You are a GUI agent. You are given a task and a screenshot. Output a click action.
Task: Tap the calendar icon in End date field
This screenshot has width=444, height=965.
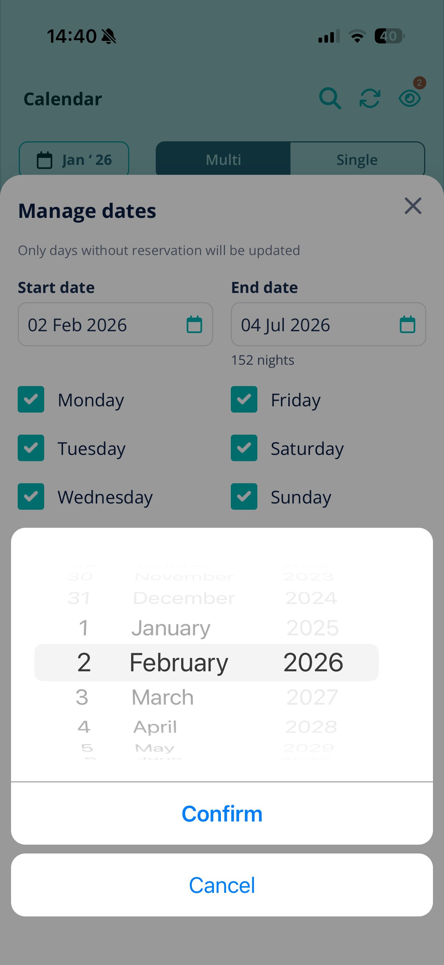tap(407, 324)
